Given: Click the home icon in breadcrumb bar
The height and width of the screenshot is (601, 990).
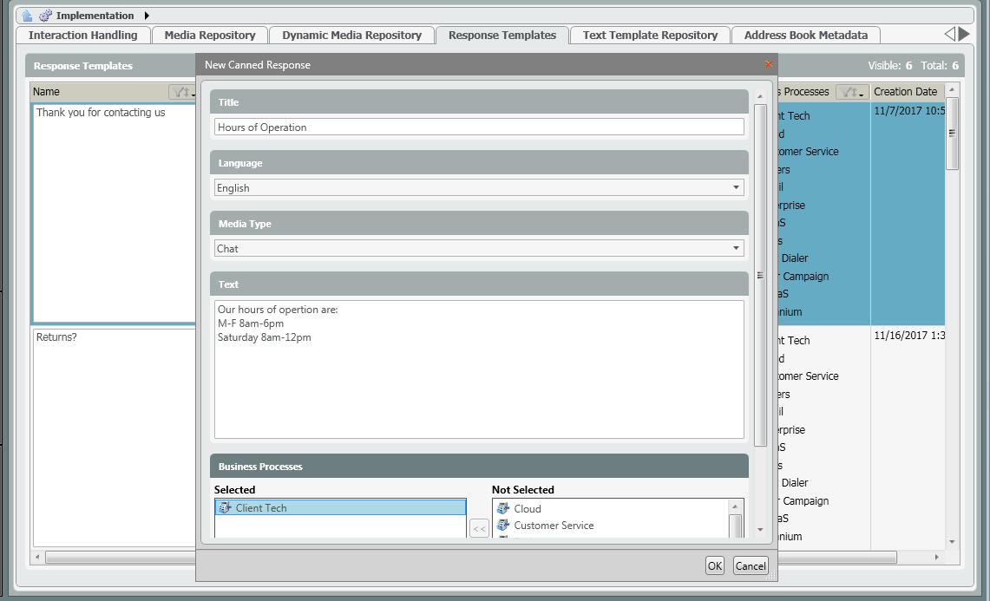Looking at the screenshot, I should pyautogui.click(x=27, y=16).
